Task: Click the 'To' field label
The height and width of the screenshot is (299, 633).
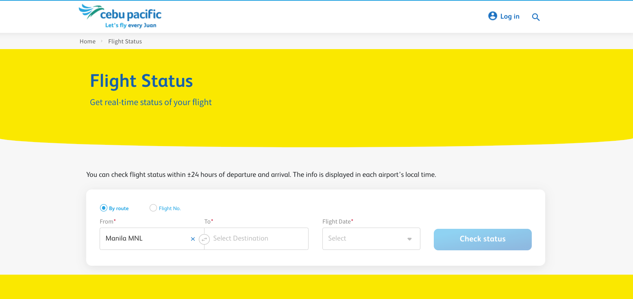Action: pos(209,222)
